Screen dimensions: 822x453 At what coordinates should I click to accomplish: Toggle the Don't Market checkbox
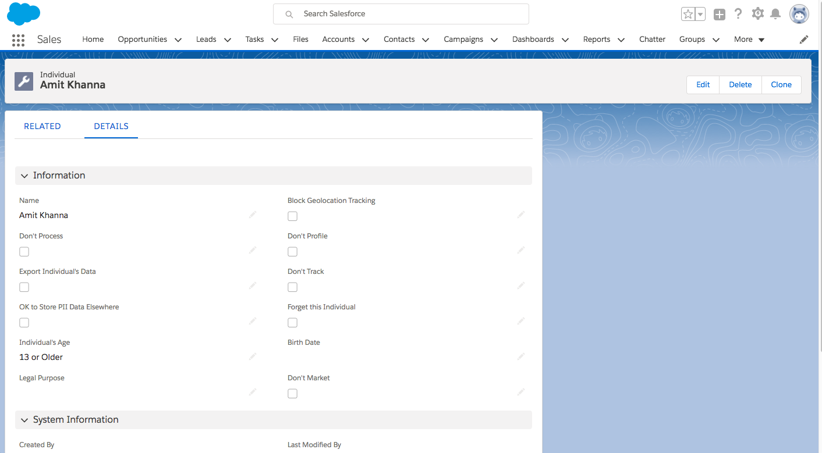292,394
